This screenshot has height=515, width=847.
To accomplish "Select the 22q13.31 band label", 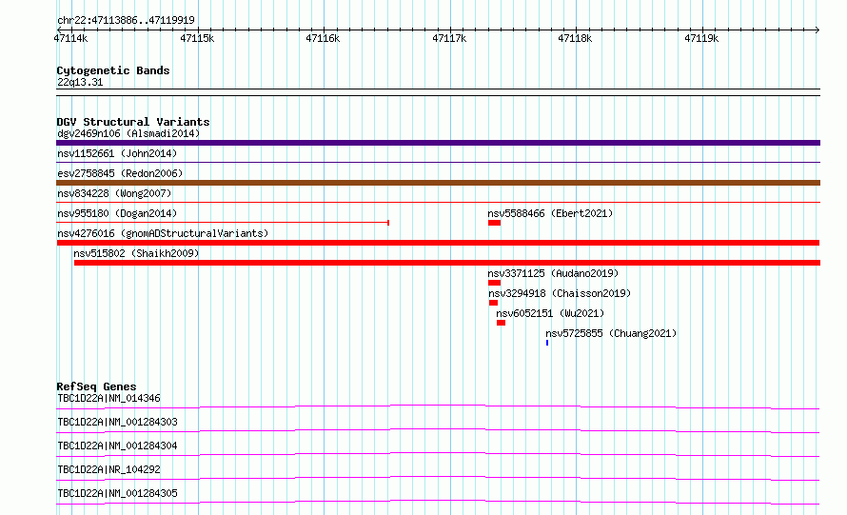I will tap(80, 82).
